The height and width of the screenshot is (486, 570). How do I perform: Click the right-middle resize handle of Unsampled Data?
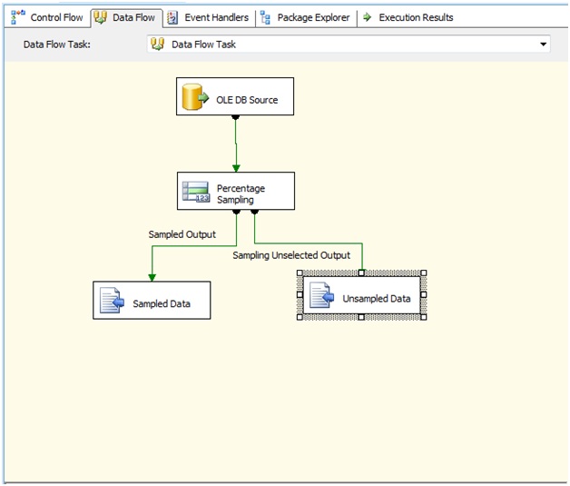(x=424, y=295)
